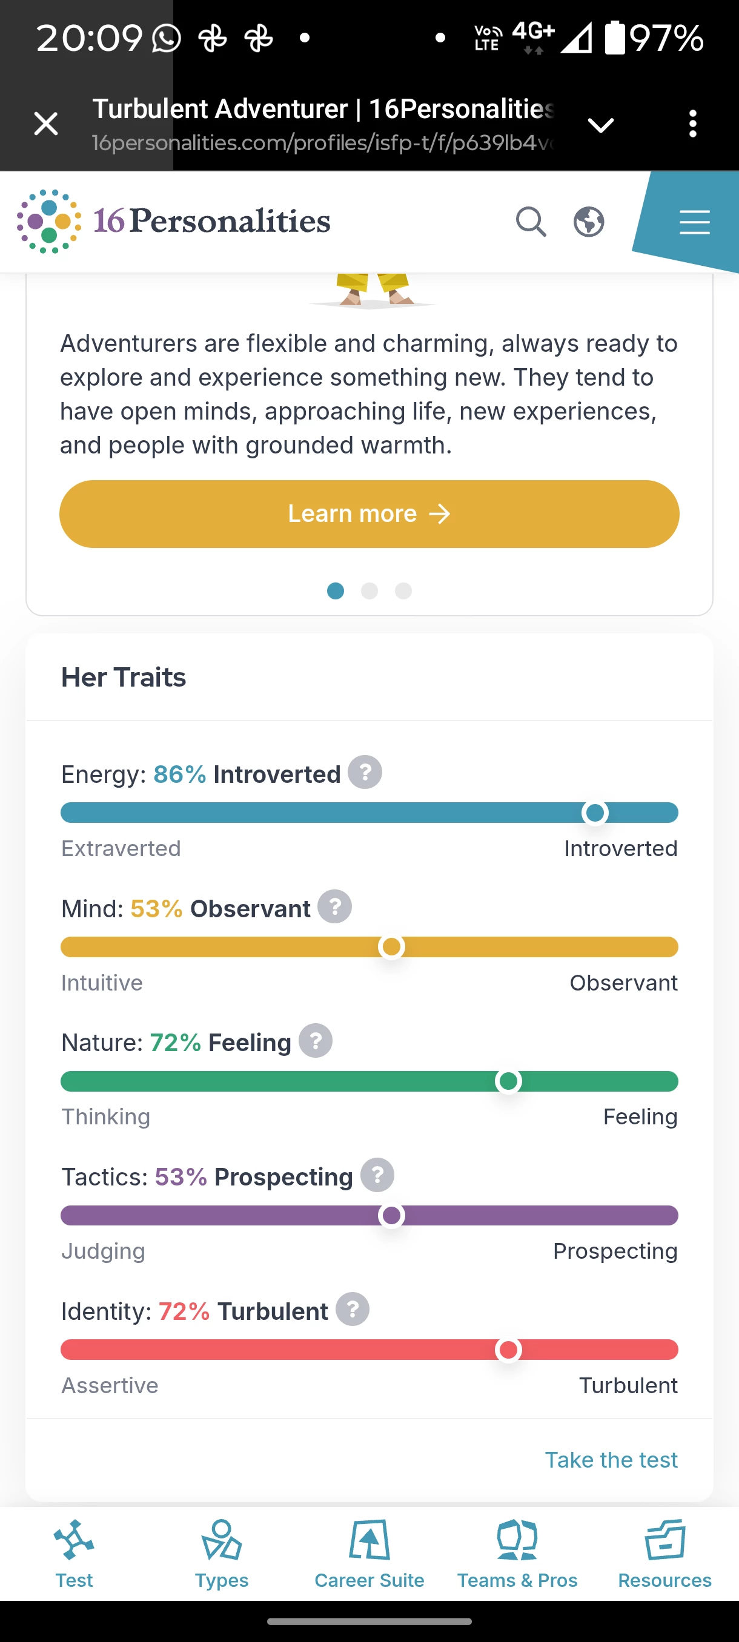Open the language globe icon
Viewport: 739px width, 1642px height.
coord(589,222)
